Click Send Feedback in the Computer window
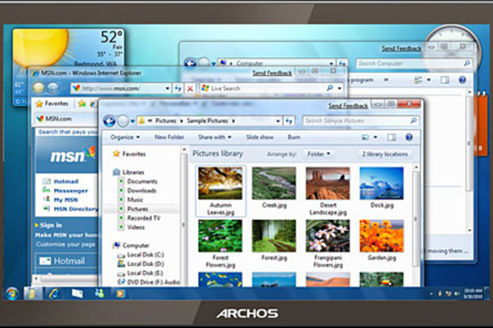Viewport: 493px width, 328px height. coord(401,48)
